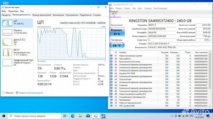Open the Язык(Language) menu in CrystalDiskInfo
213x119 pixels.
pyautogui.click(x=160, y=8)
